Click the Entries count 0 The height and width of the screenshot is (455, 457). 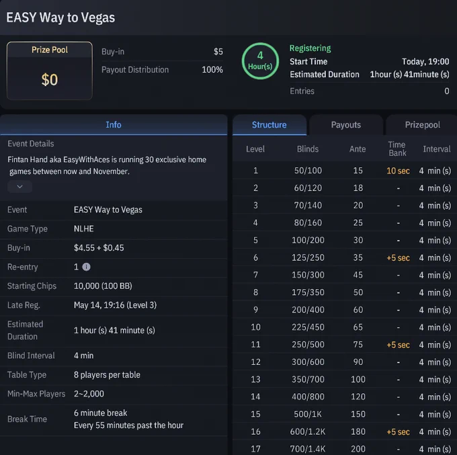(x=446, y=91)
